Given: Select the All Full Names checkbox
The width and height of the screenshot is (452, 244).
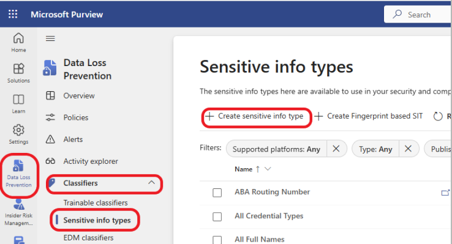Looking at the screenshot, I should pos(217,240).
